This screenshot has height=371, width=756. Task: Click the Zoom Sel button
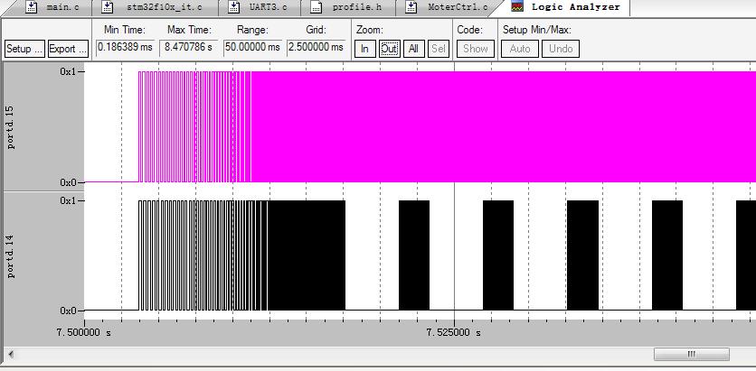[439, 49]
